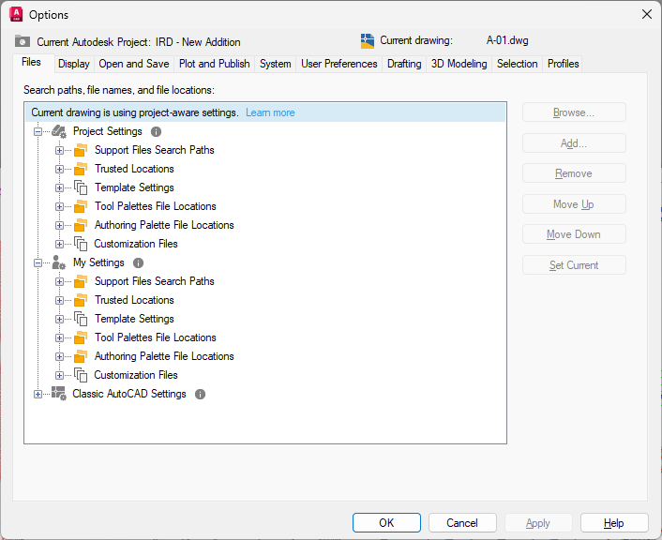Click the Move Up button
The width and height of the screenshot is (662, 540).
[x=574, y=204]
